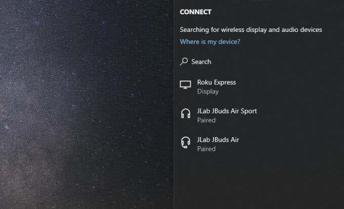The width and height of the screenshot is (344, 209).
Task: Select the Roku Express monitor icon
Action: tap(185, 85)
